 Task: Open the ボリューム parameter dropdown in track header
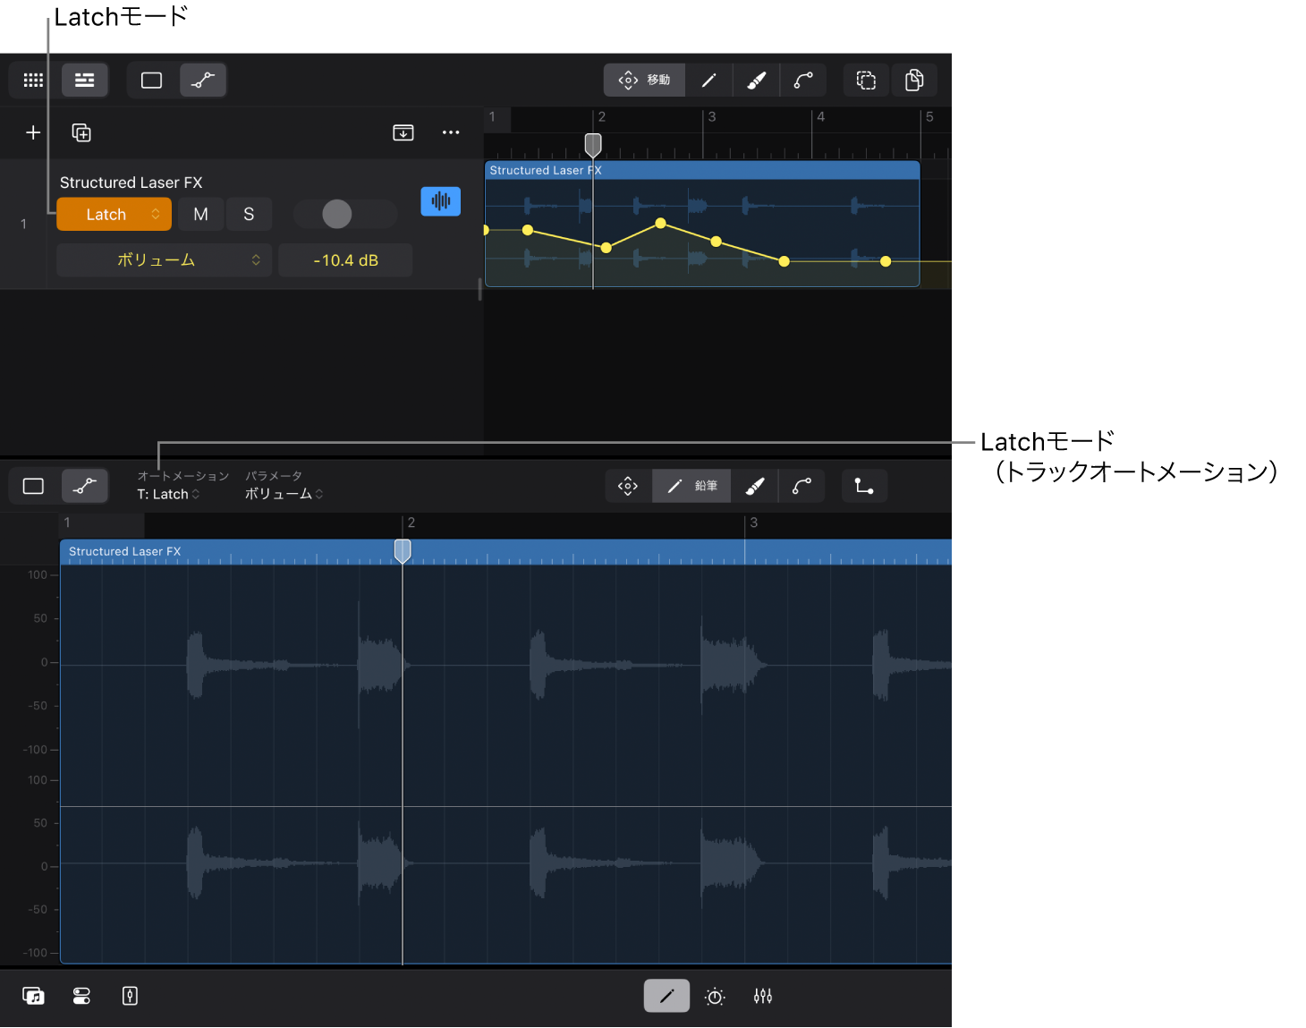pyautogui.click(x=164, y=260)
